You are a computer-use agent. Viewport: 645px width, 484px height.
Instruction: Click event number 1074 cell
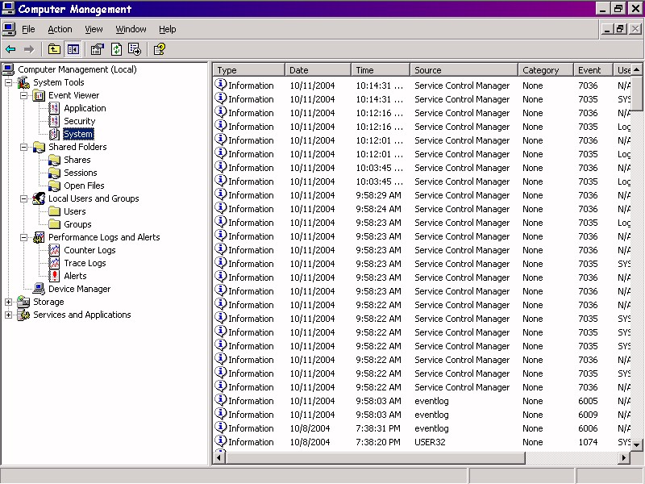[588, 442]
